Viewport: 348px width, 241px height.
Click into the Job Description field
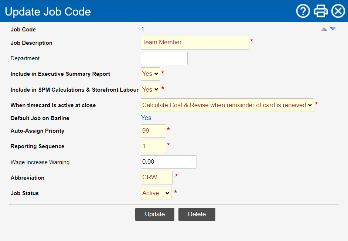195,43
